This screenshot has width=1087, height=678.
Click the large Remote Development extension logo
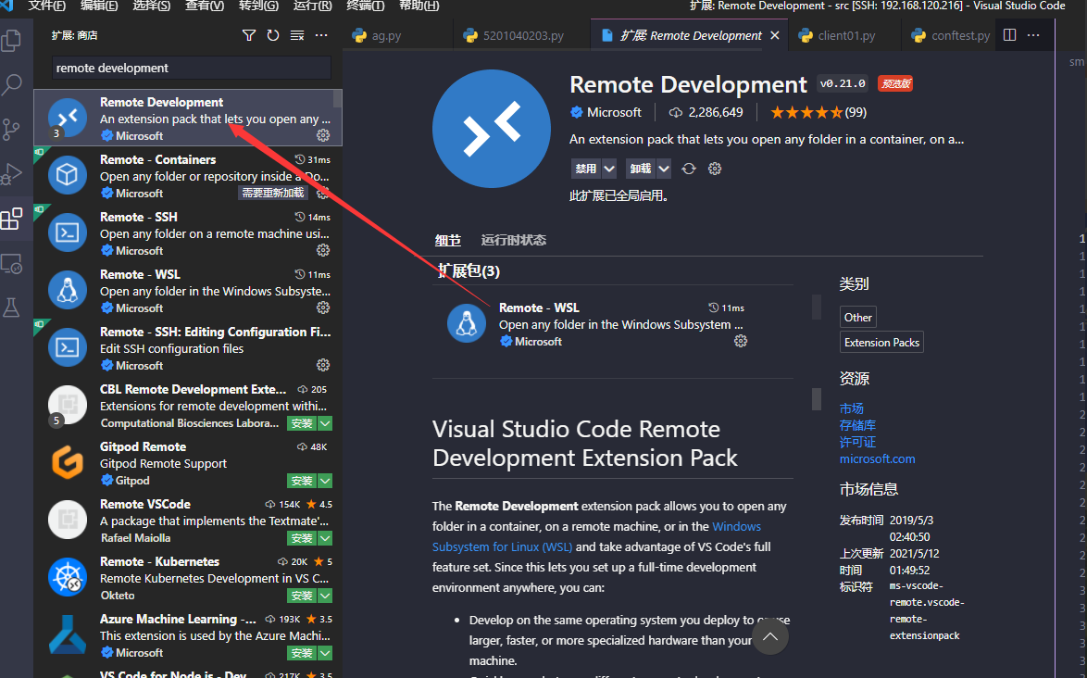492,128
